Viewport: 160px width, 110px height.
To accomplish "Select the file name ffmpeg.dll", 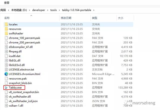I will pos(15,51).
